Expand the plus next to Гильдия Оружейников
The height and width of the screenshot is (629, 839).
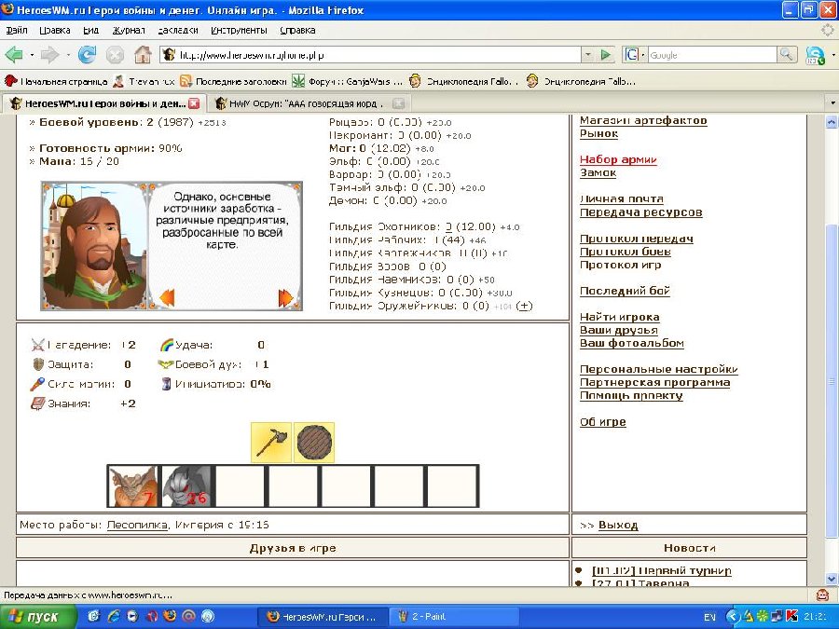(x=524, y=306)
